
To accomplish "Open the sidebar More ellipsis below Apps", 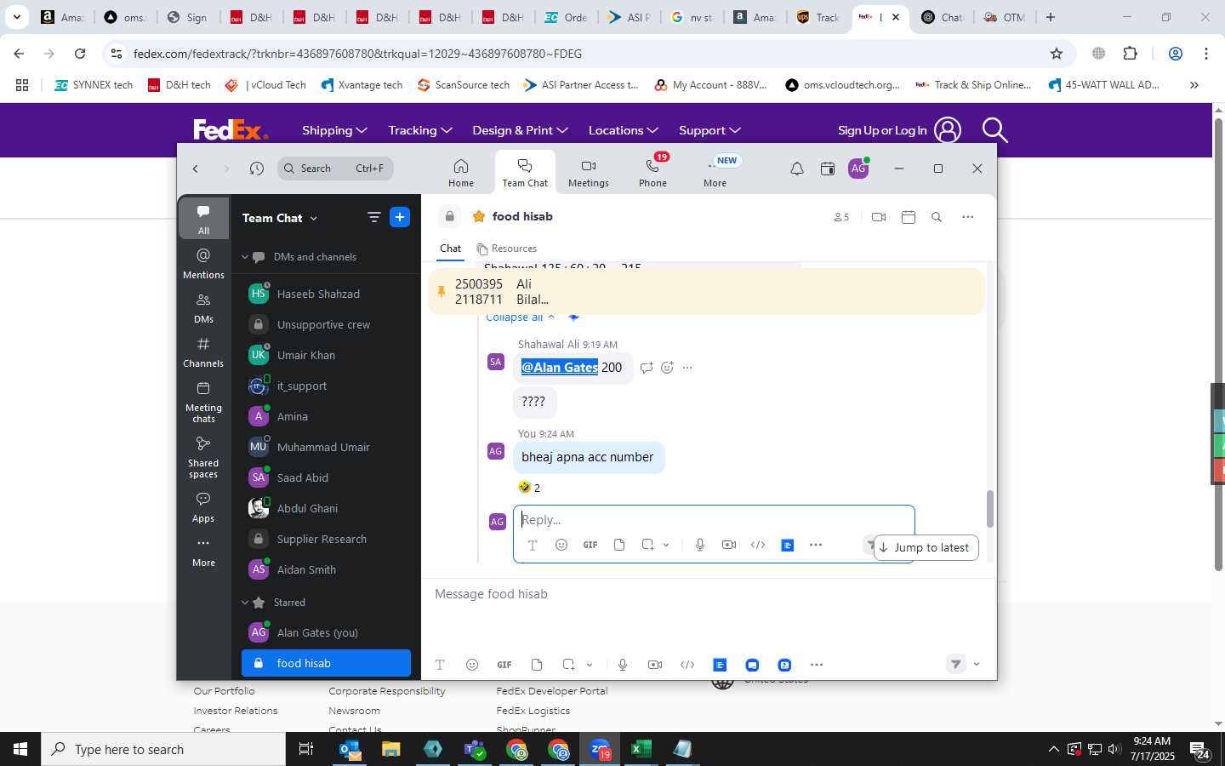I will (x=203, y=551).
